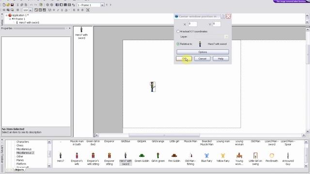
Task: Open the Layer dropdown in dialog
Action: point(226,37)
